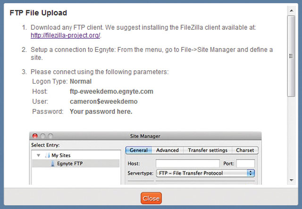Collapse the My Sites tree node

[39, 155]
